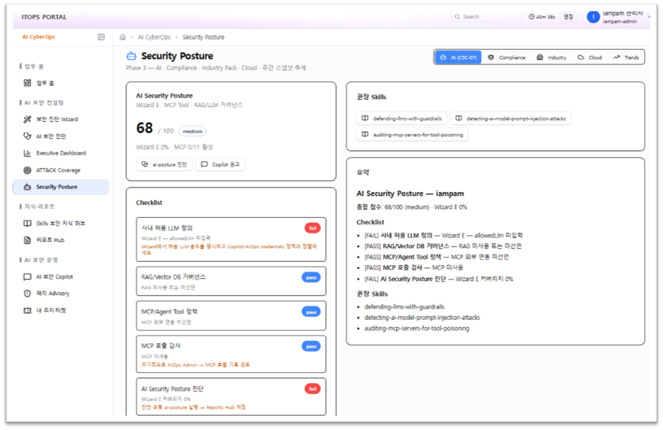Screen dimensions: 663x430
Task: Click the 내 조치·티켓 ticket icon
Action: (27, 310)
